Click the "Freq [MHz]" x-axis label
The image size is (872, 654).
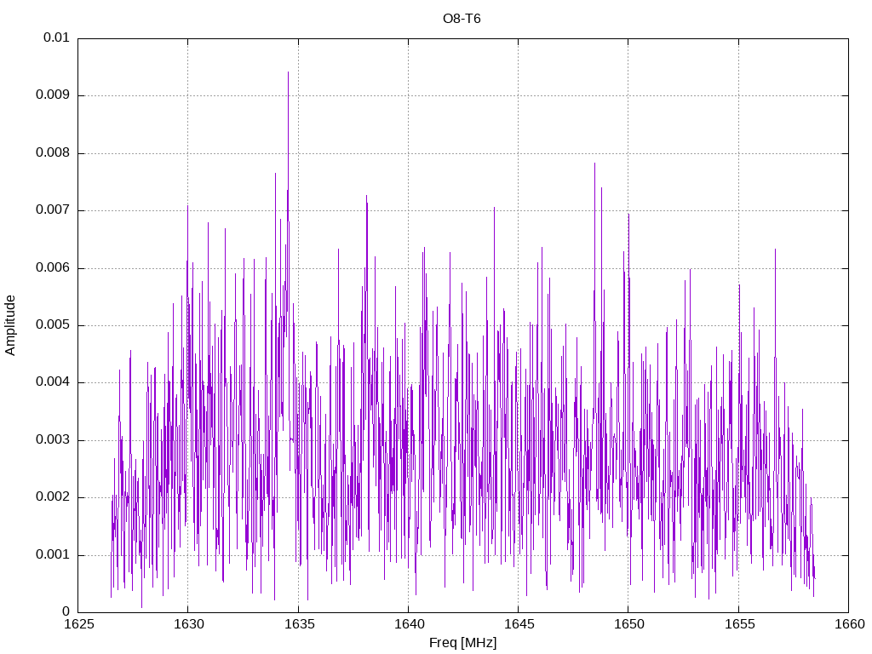click(x=462, y=643)
